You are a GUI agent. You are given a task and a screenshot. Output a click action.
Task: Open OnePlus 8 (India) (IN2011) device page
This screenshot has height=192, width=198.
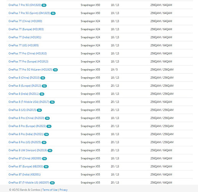tap(24, 94)
